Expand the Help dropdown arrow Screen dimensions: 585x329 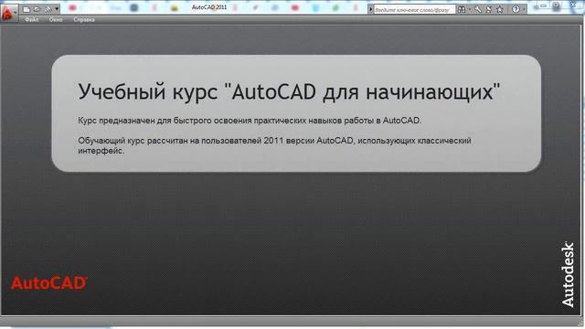click(x=524, y=10)
